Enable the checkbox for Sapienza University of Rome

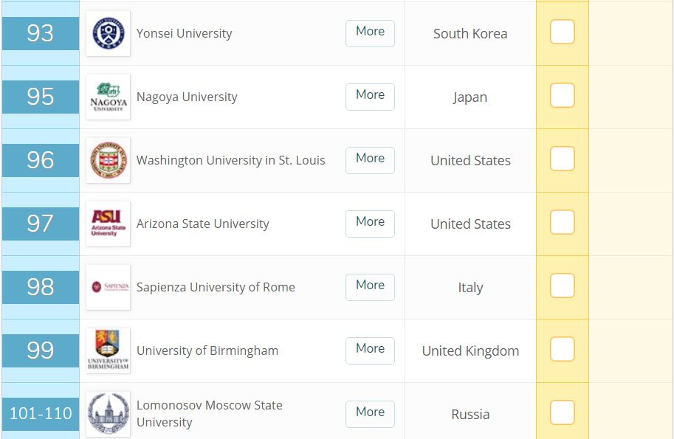tap(563, 286)
